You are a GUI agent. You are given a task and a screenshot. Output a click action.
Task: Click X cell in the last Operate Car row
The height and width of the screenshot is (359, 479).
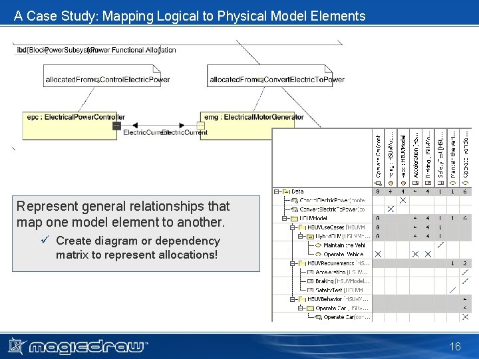tap(465, 317)
